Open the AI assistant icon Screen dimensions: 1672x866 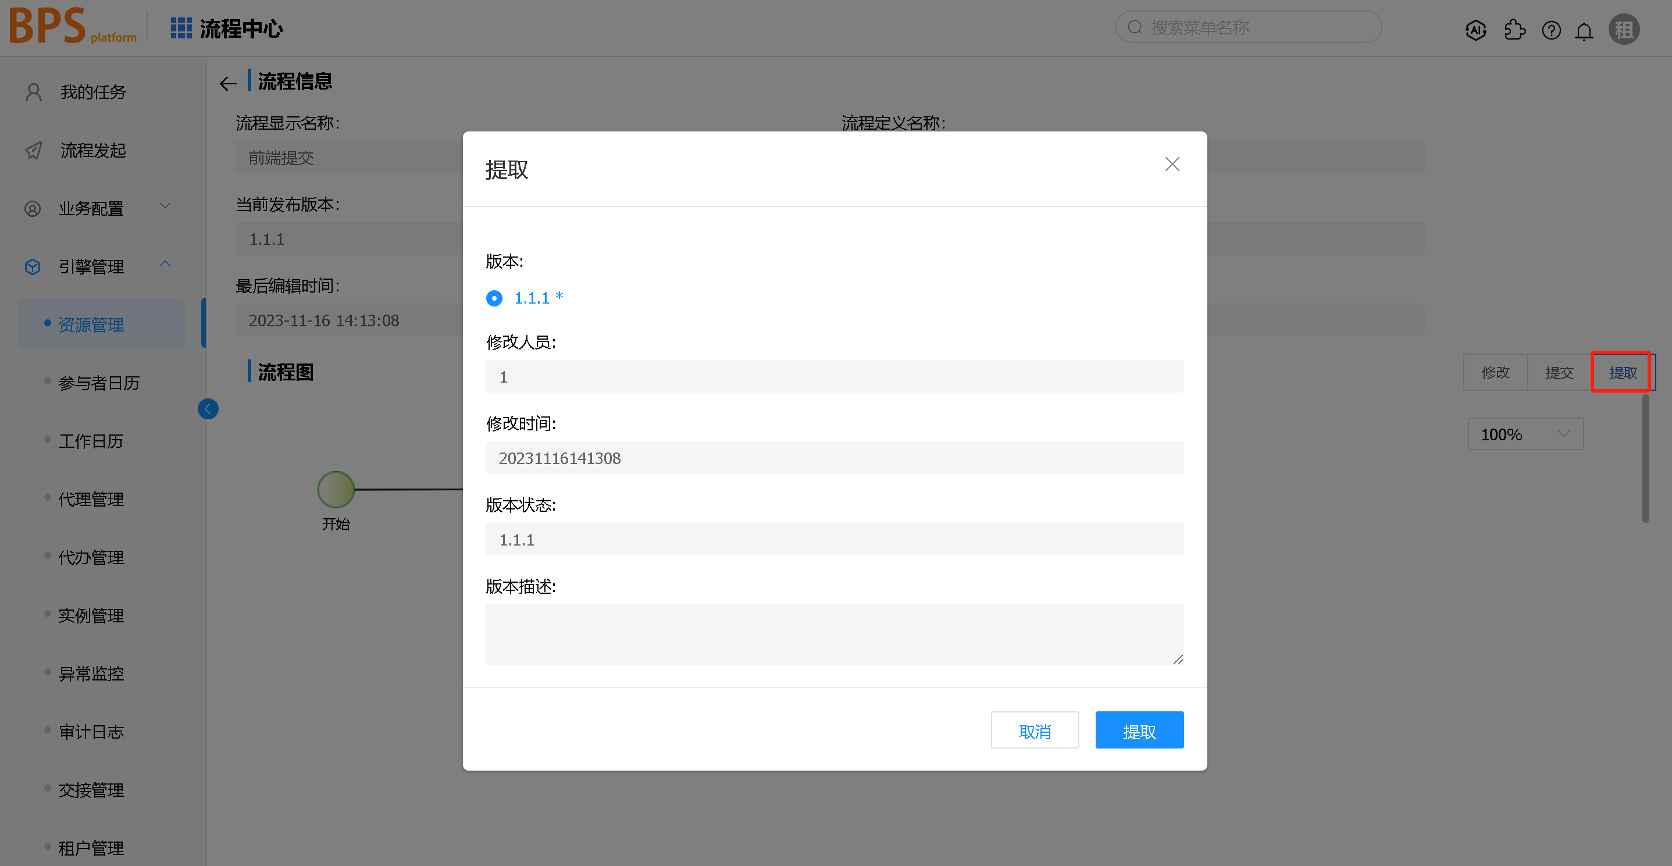click(1475, 30)
